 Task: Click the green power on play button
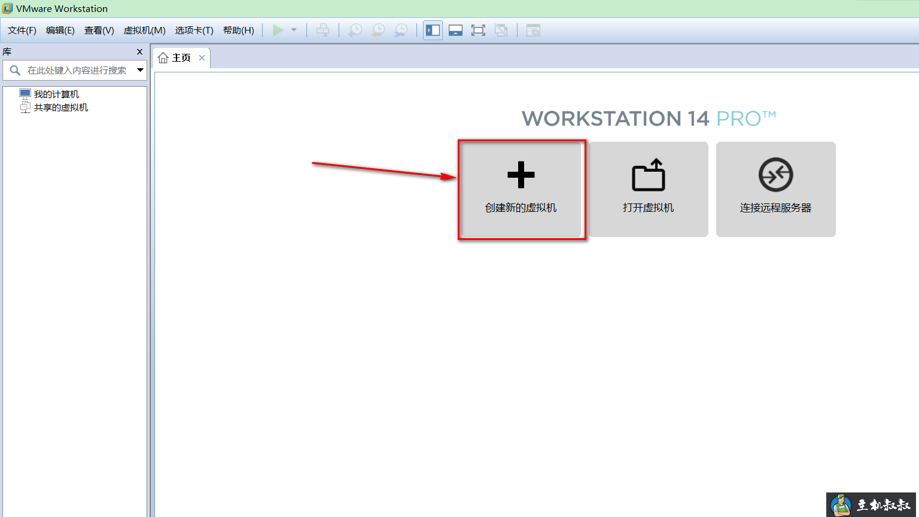[x=278, y=30]
